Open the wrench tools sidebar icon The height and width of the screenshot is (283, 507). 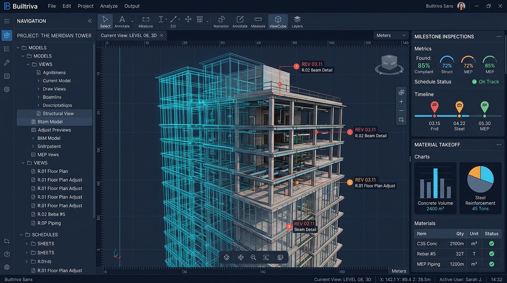(x=7, y=63)
